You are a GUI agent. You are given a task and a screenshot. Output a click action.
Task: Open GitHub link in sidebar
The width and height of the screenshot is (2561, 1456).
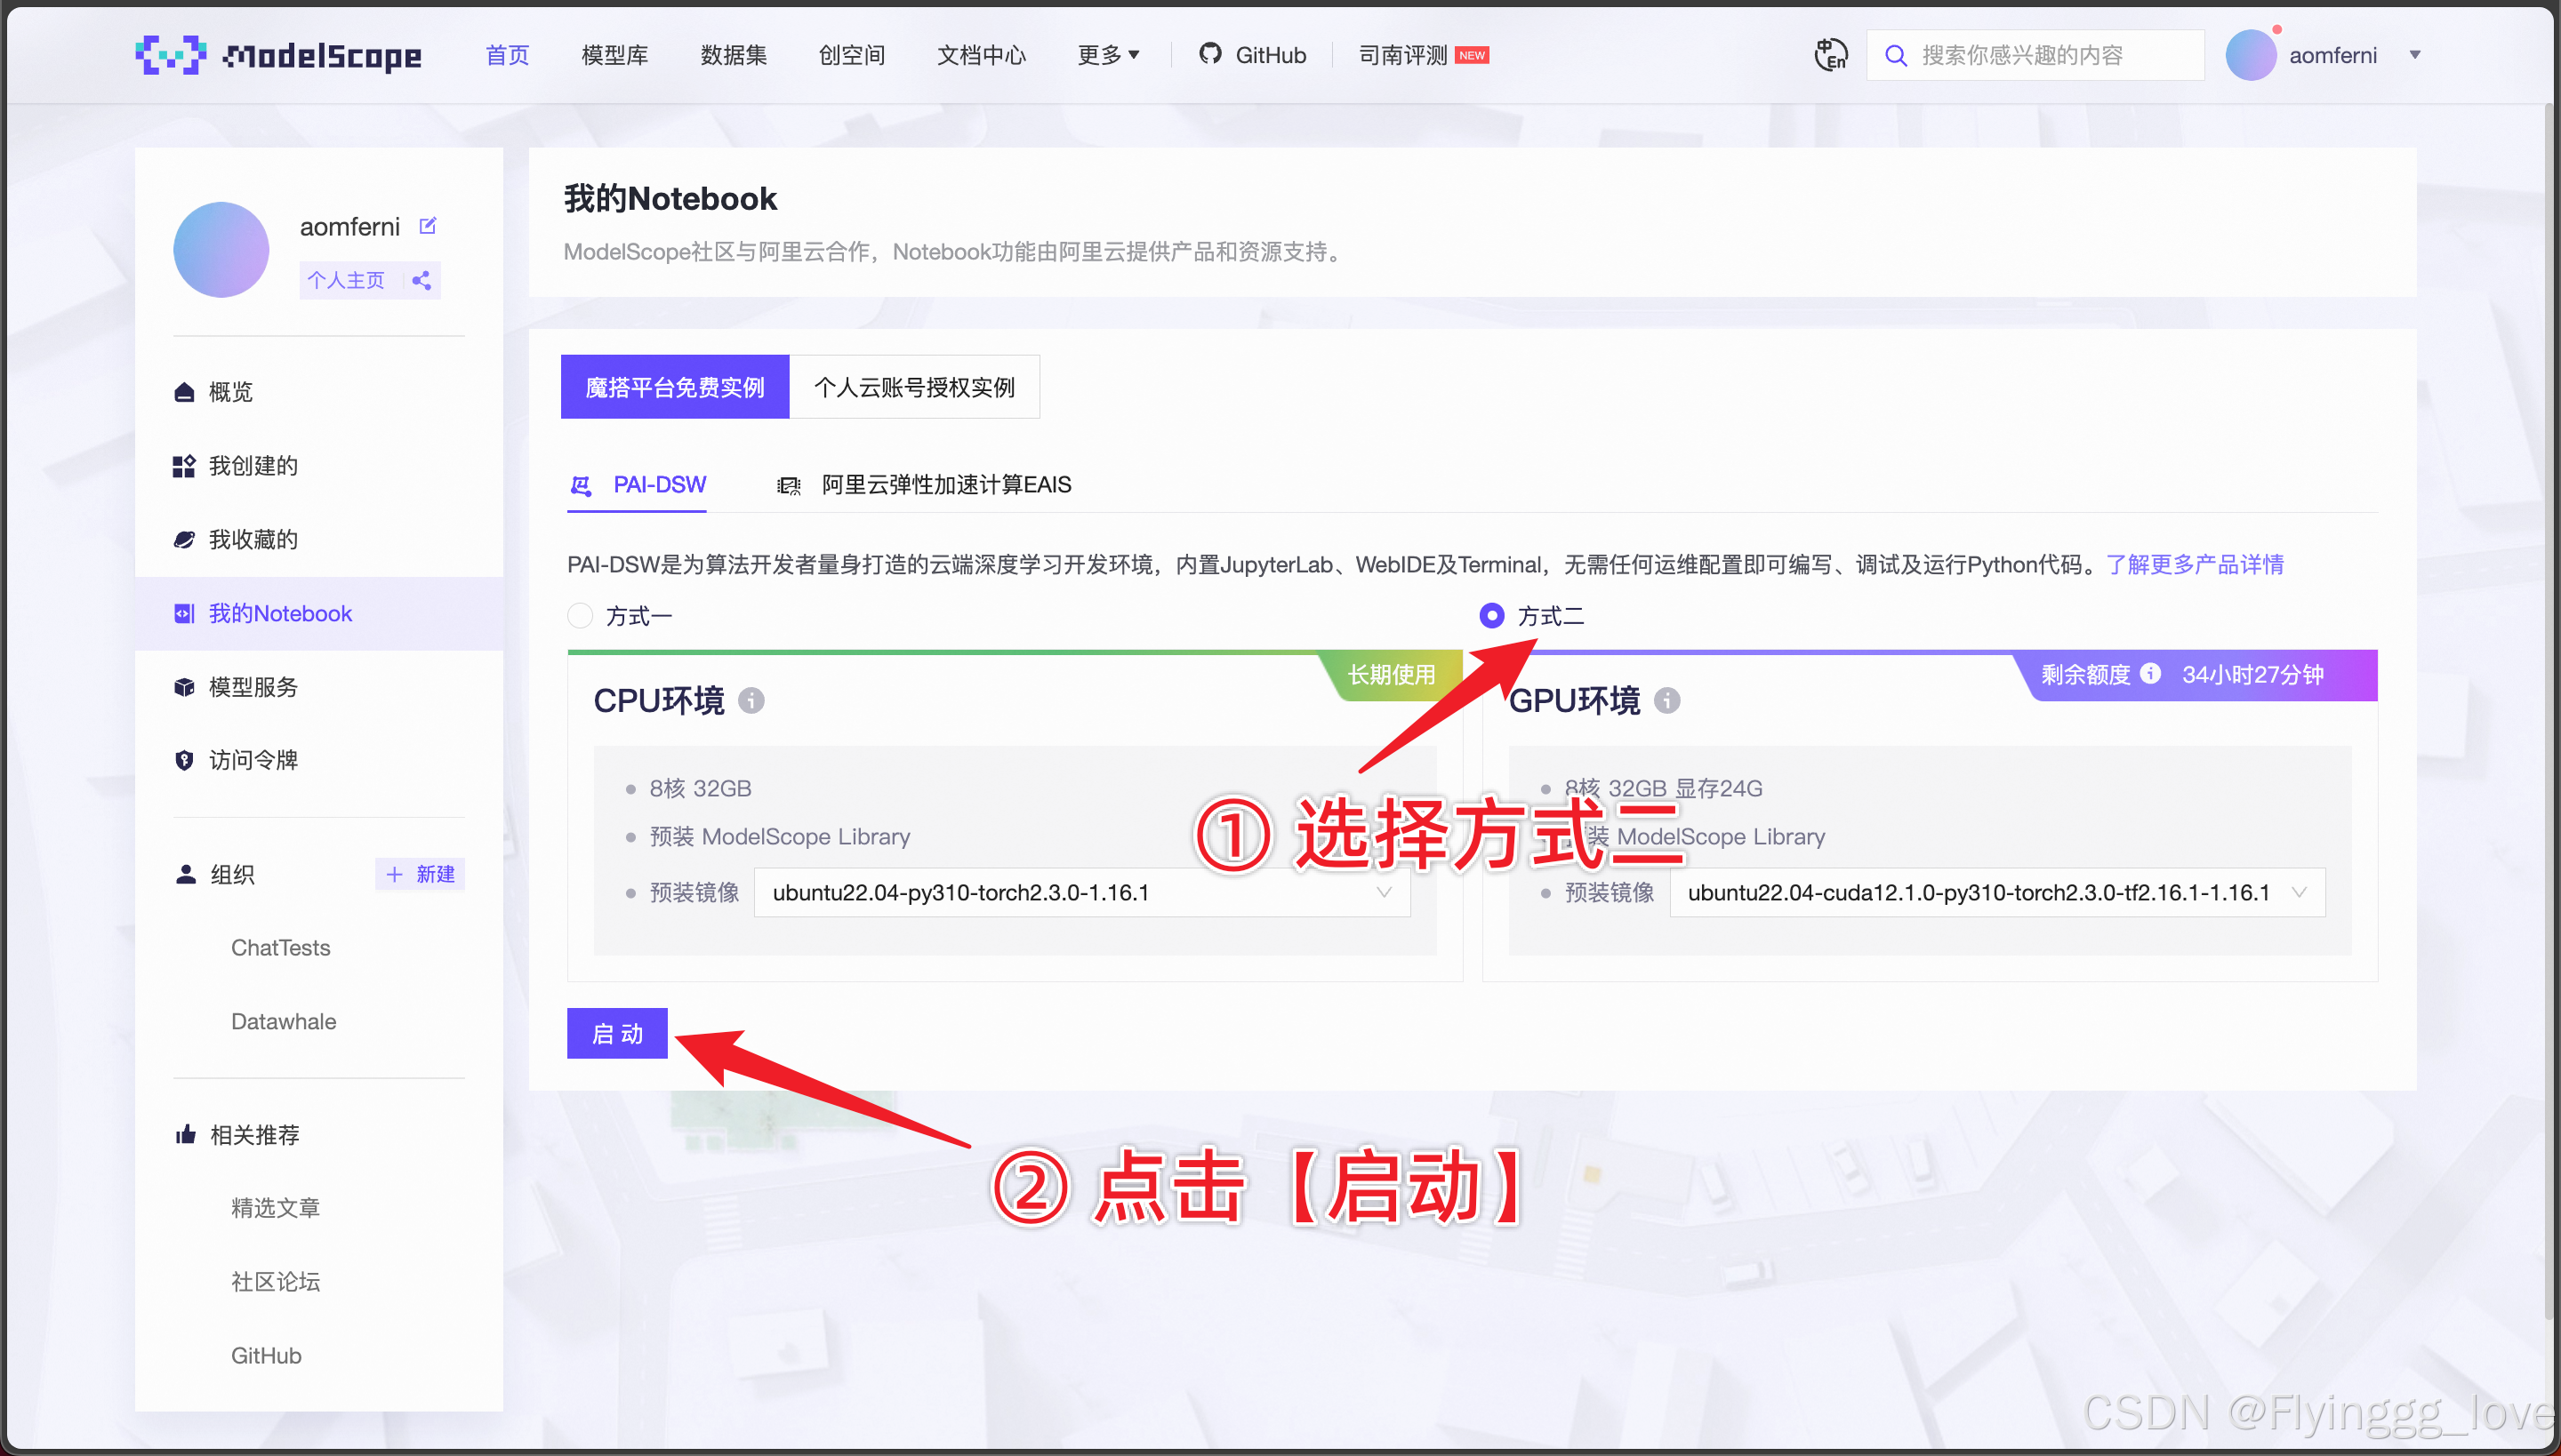click(x=266, y=1355)
